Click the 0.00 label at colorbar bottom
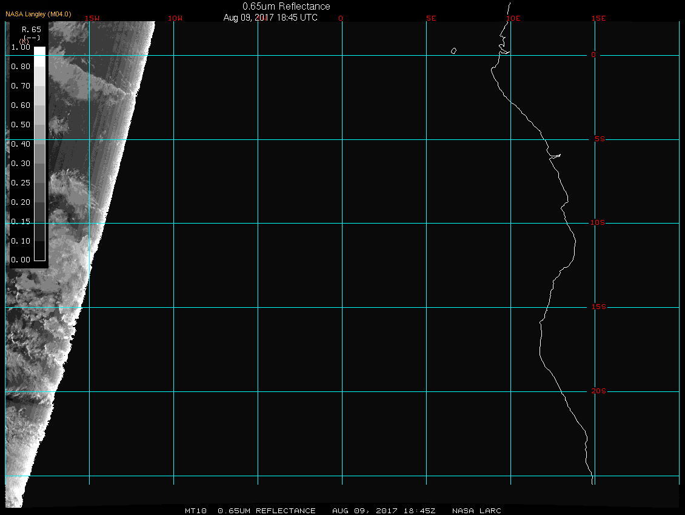The width and height of the screenshot is (685, 515). [x=21, y=260]
